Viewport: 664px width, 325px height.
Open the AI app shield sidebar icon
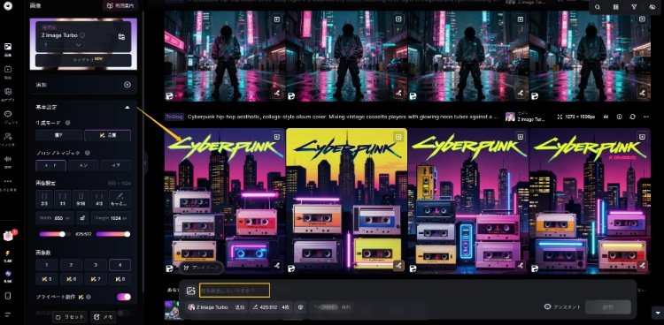8,92
